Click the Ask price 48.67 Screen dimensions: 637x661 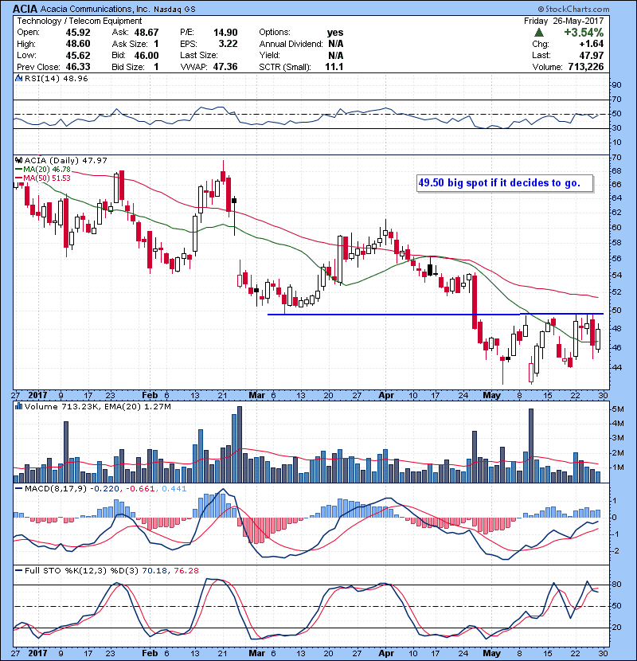click(147, 33)
